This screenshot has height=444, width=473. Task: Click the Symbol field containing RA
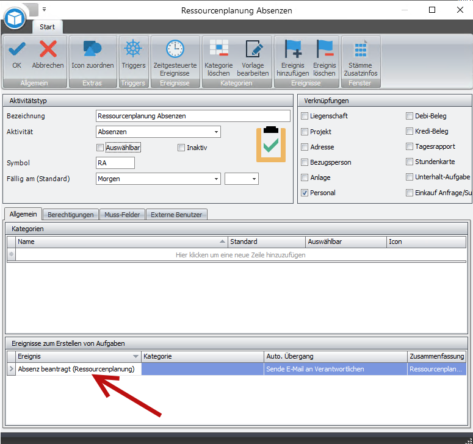coord(115,163)
